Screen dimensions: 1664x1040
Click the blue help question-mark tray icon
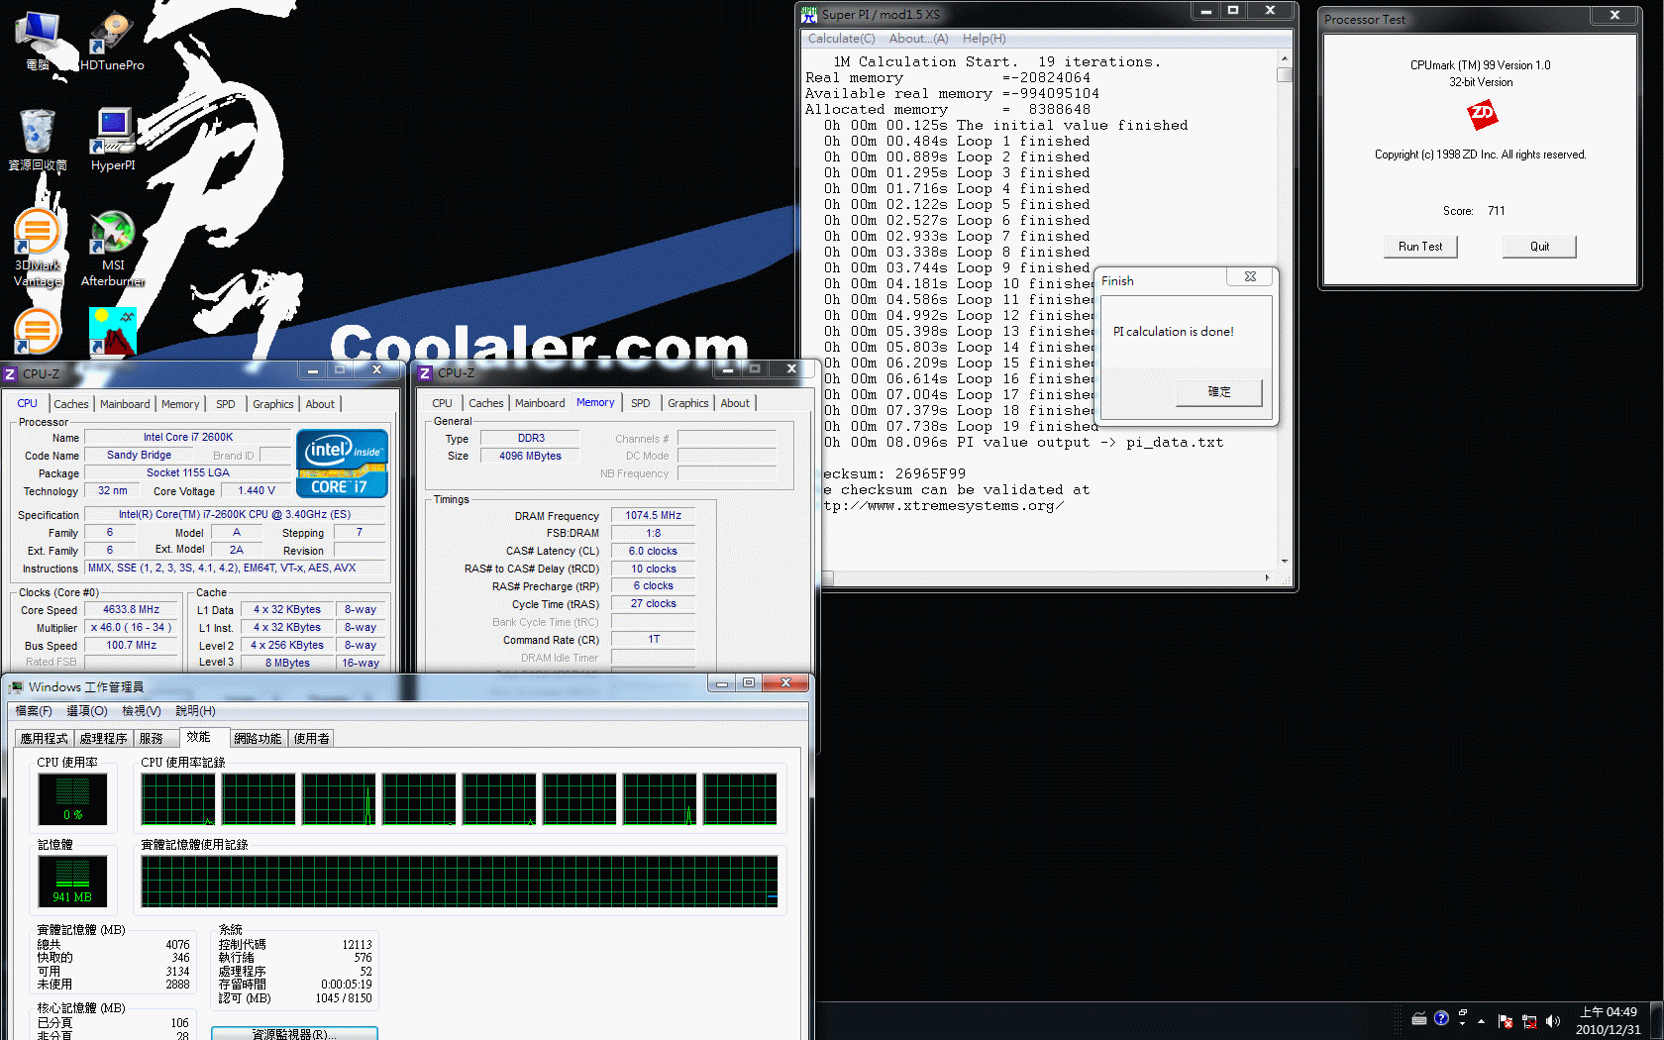(x=1441, y=1018)
